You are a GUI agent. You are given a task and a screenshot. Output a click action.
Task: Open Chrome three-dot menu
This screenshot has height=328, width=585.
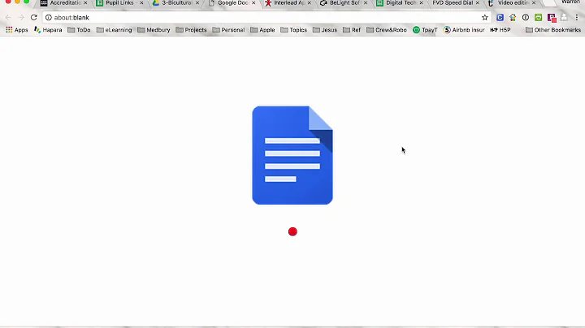click(577, 18)
